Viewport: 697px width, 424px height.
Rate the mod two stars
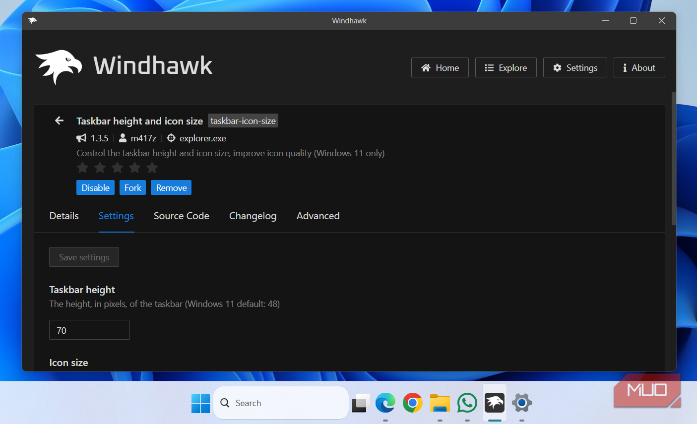click(x=100, y=168)
